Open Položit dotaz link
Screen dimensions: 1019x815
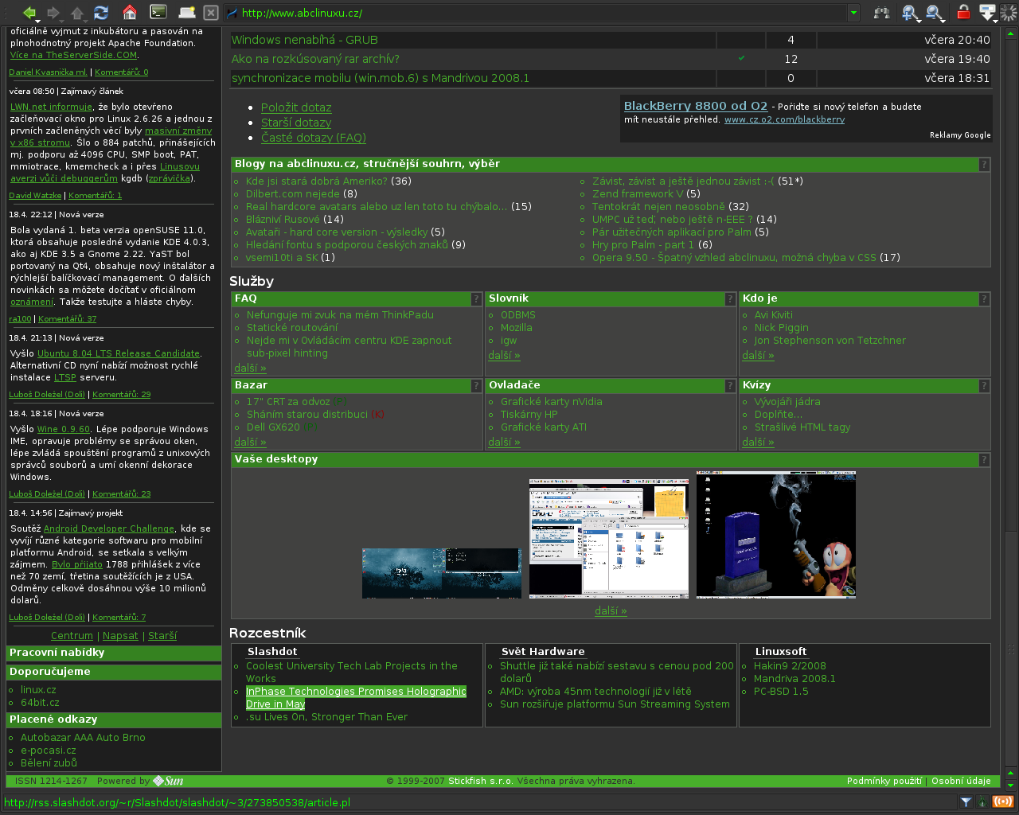pyautogui.click(x=296, y=107)
